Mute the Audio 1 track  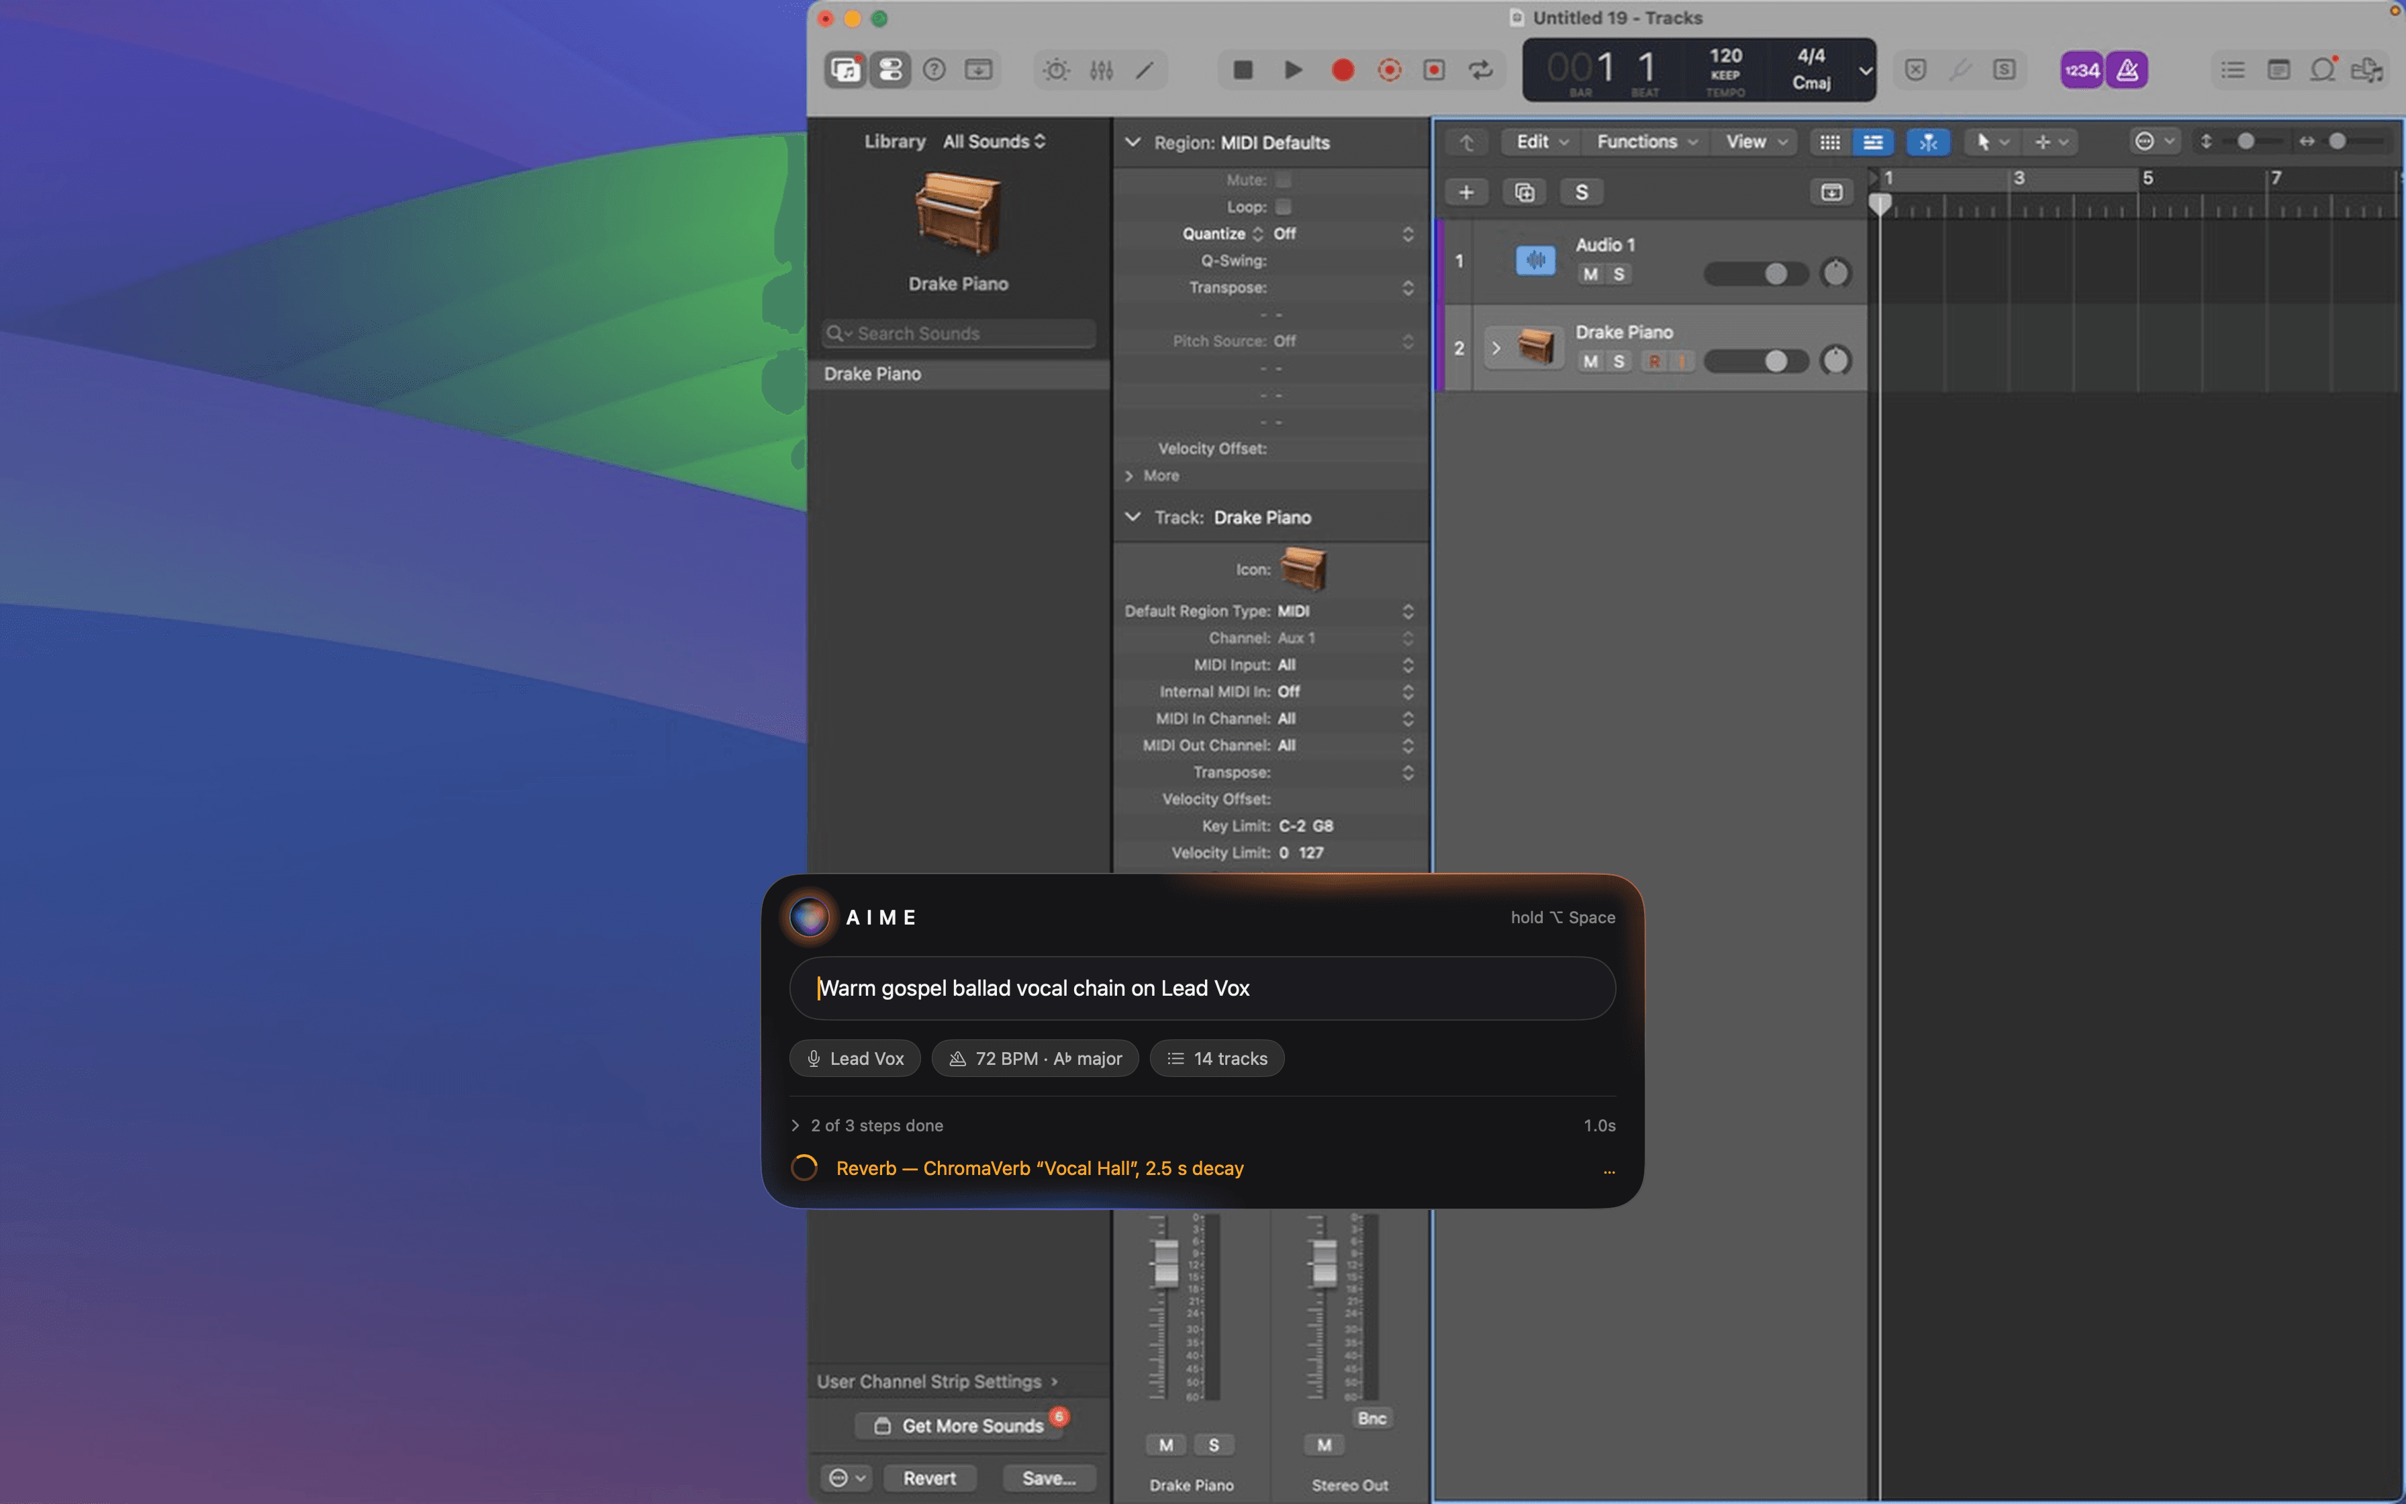coord(1591,275)
